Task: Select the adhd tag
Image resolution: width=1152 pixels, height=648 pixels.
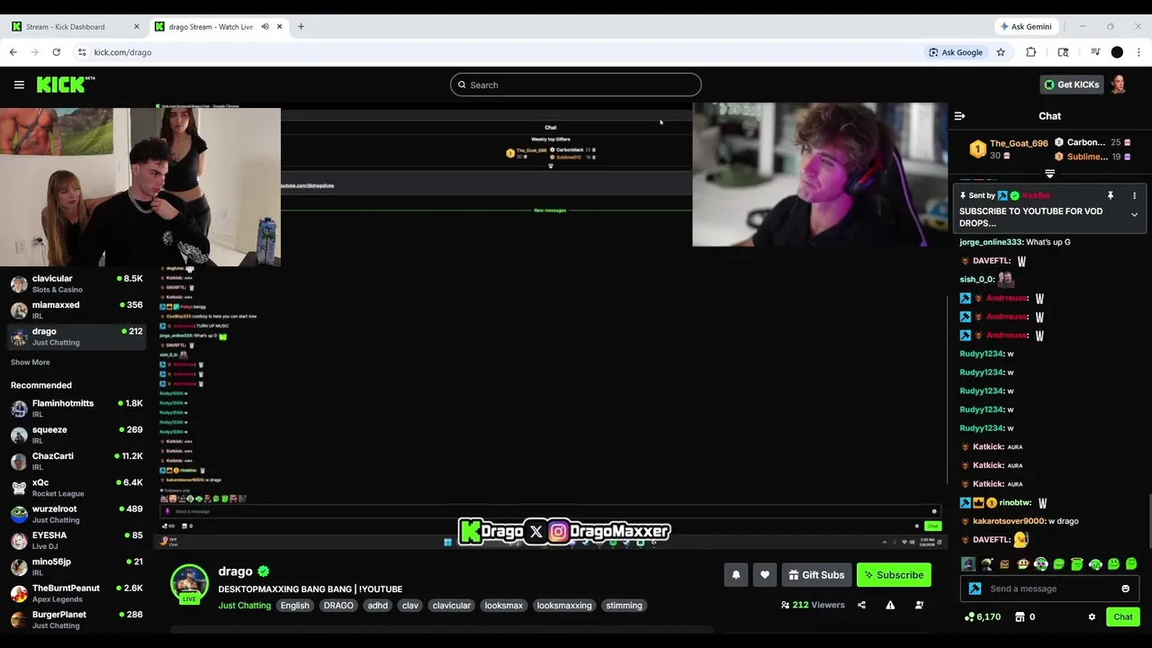Action: pyautogui.click(x=378, y=606)
